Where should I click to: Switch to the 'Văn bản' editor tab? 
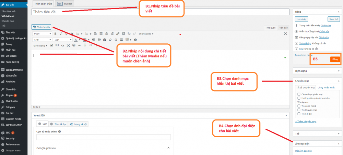coord(283,27)
